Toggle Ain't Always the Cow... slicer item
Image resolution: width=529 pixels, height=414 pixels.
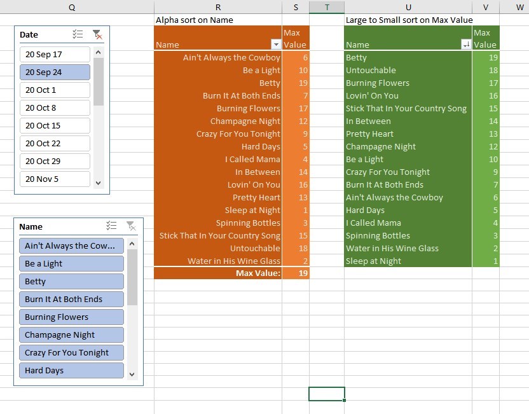tap(71, 245)
